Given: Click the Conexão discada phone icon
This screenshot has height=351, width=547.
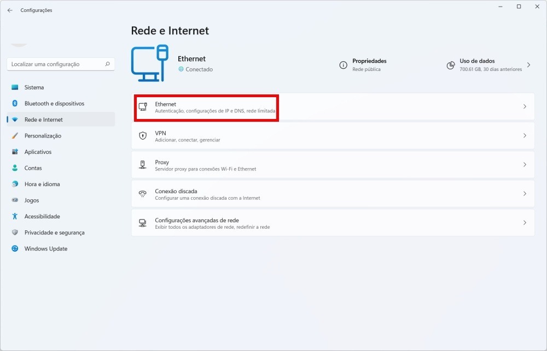Looking at the screenshot, I should pyautogui.click(x=142, y=194).
